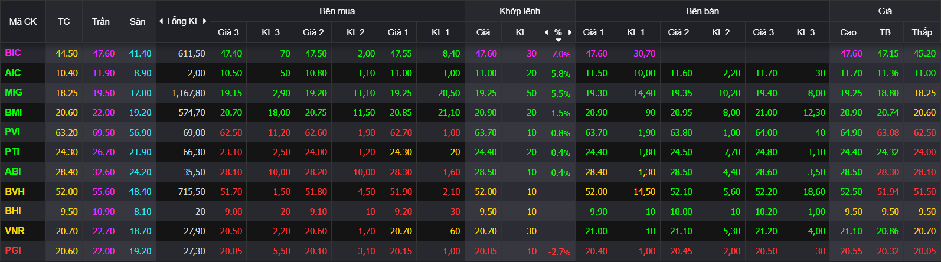Select the PVI ticker row

(470, 132)
